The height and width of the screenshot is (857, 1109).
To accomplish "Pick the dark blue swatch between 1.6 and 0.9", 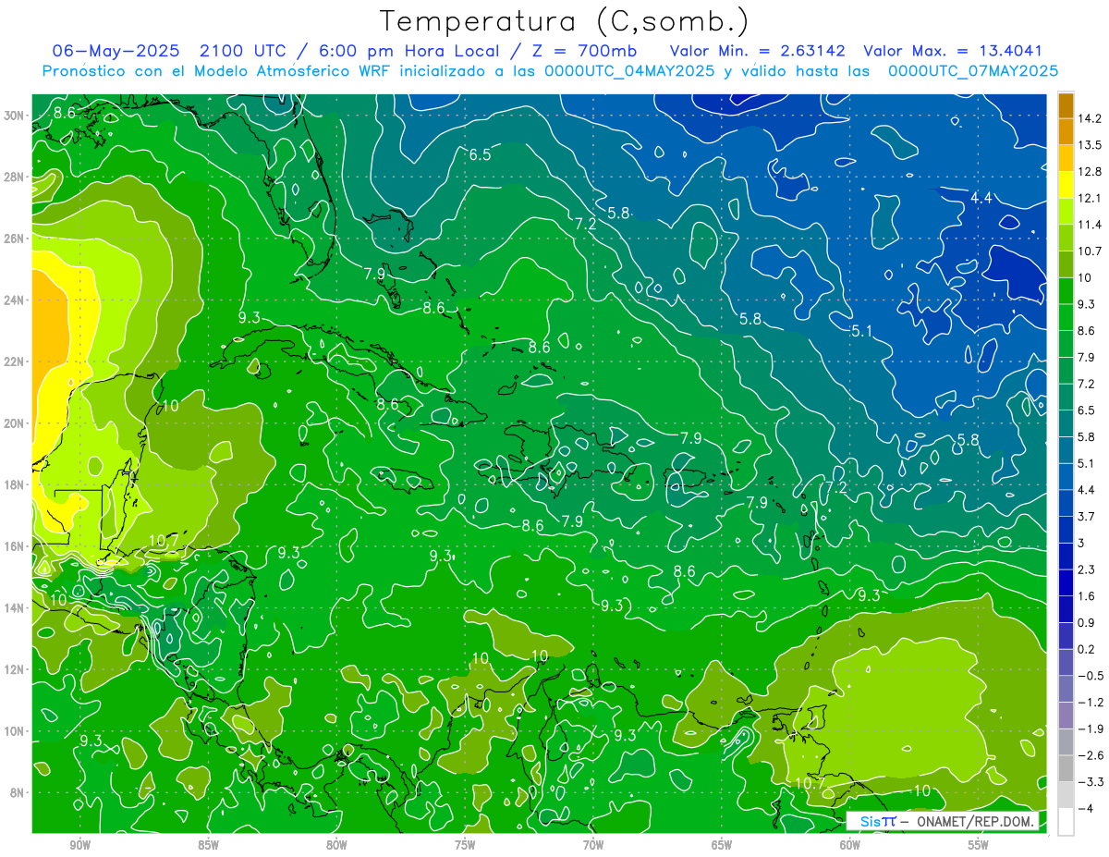I will click(1066, 609).
